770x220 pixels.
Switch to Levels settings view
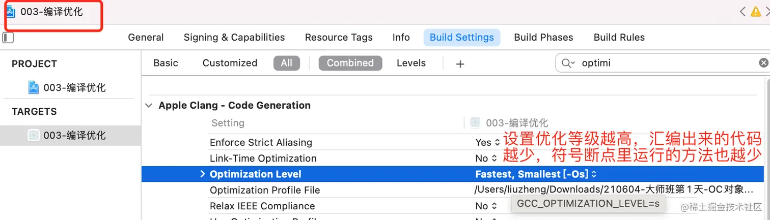tap(411, 63)
